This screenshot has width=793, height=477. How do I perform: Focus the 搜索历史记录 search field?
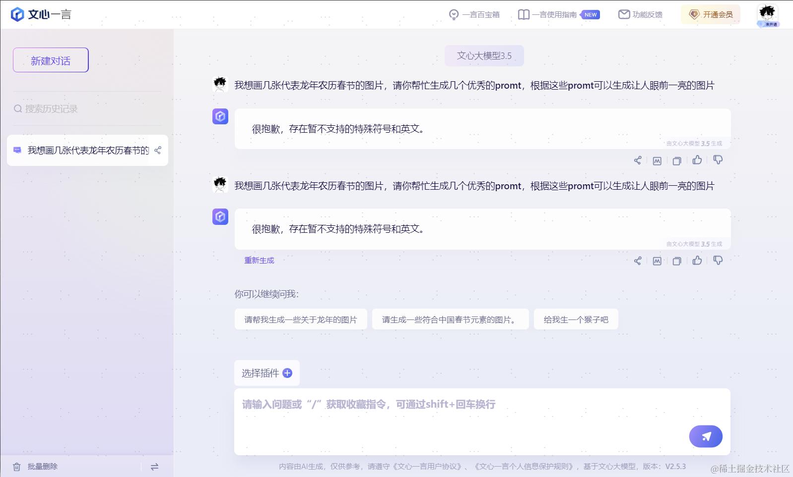coord(87,108)
